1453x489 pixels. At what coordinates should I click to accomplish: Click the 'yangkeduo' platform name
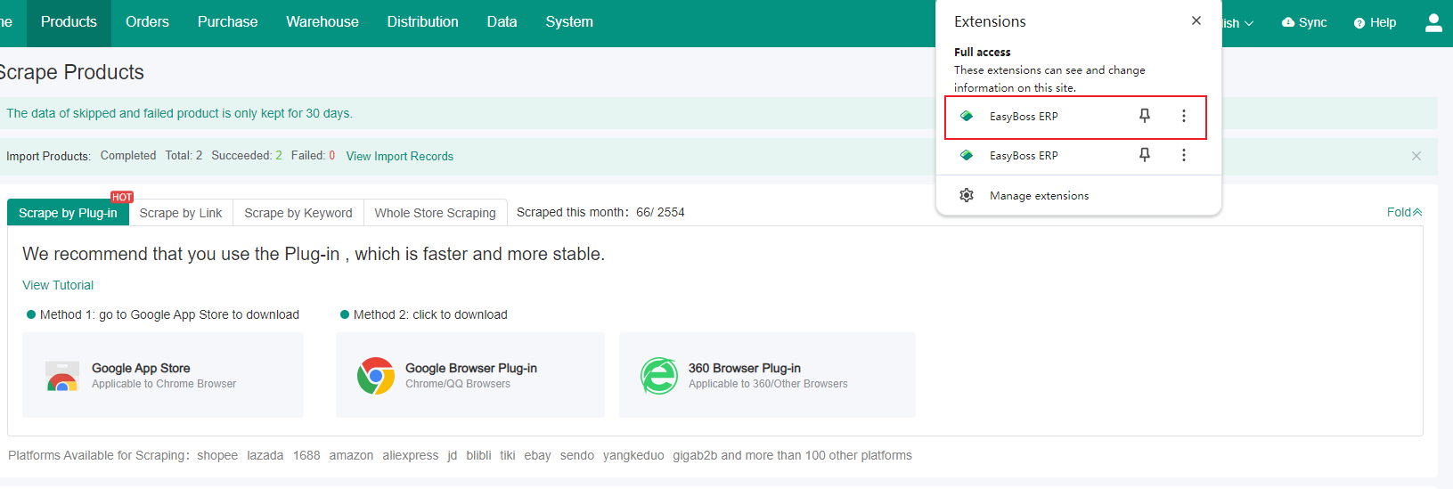click(633, 455)
